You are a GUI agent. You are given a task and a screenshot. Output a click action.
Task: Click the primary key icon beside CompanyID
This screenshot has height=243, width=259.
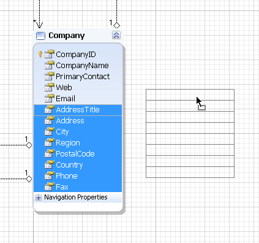(40, 54)
